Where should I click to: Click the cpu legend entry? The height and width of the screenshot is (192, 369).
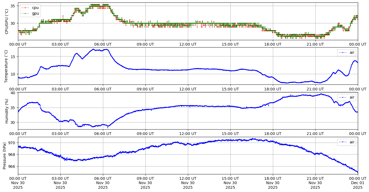point(35,8)
